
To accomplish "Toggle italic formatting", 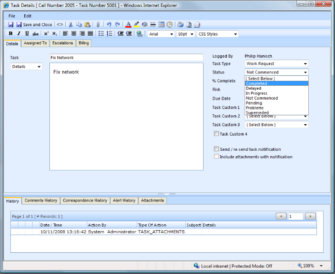I will point(19,34).
